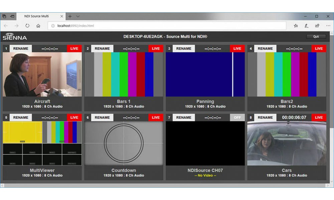Click the set tabs aside icon
The image size is (334, 200).
[12, 16]
